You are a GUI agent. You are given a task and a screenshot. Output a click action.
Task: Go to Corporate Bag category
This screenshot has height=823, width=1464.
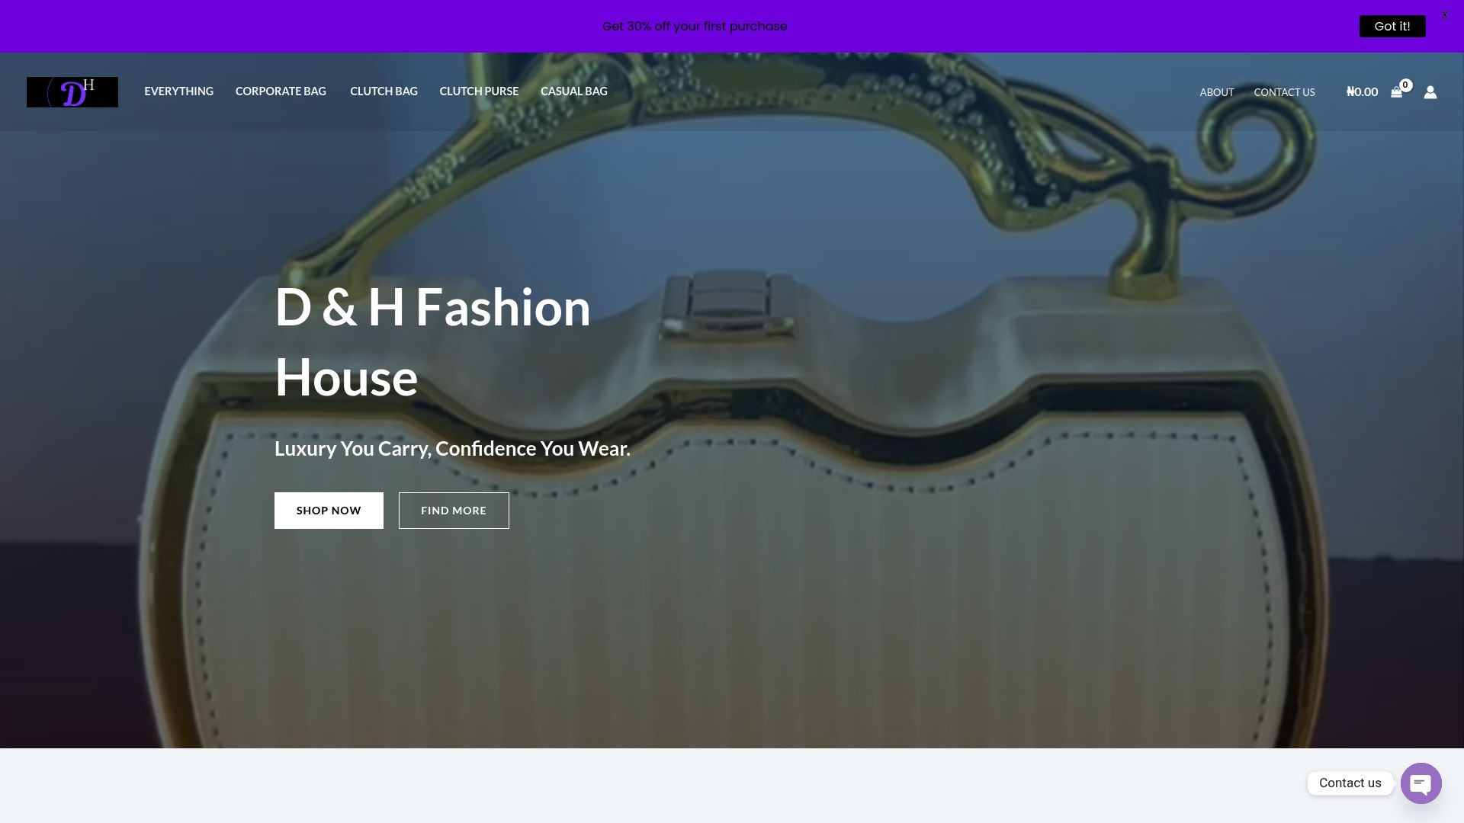point(281,91)
